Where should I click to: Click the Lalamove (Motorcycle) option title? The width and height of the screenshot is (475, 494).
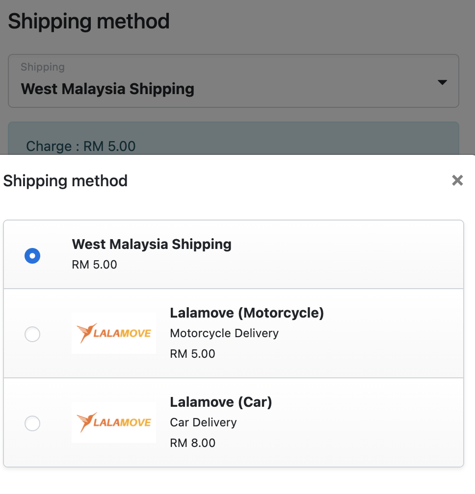(x=247, y=313)
